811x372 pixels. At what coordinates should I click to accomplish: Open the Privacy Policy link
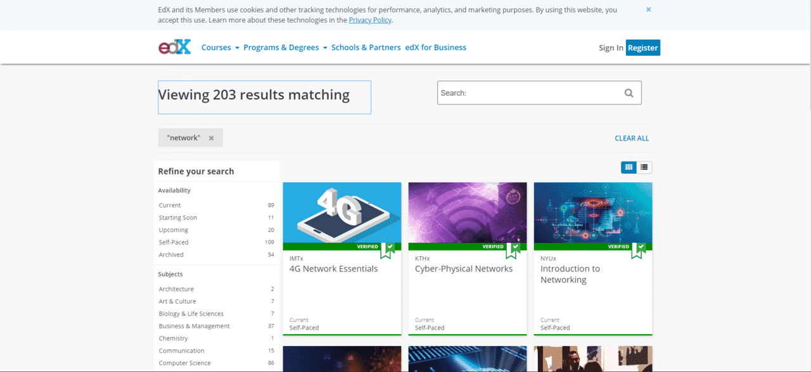[370, 20]
